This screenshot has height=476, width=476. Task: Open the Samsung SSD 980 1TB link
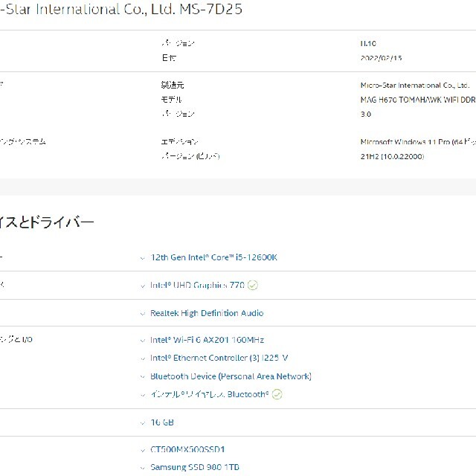point(195,467)
